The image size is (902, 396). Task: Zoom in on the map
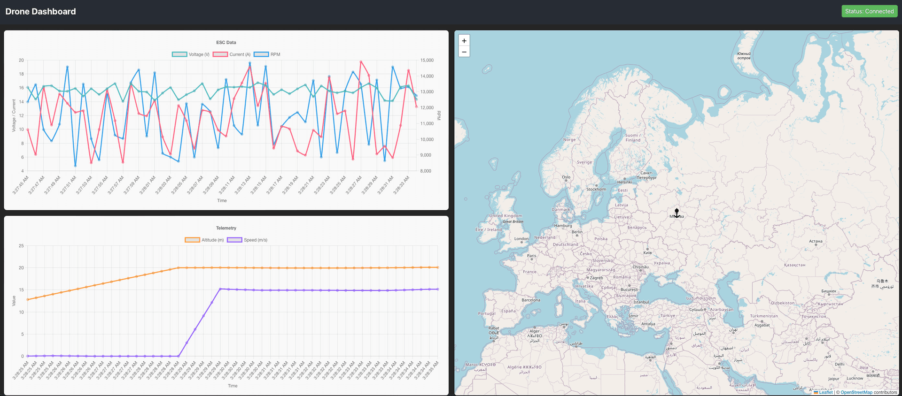[x=464, y=41]
